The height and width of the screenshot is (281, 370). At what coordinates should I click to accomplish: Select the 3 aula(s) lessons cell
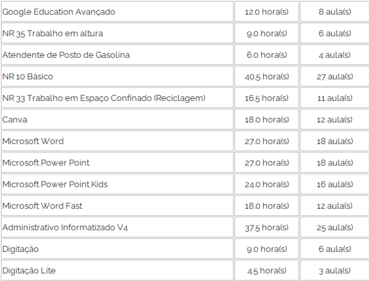pos(335,271)
